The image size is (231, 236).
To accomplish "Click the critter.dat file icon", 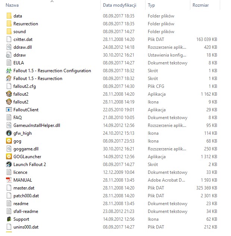I will click(x=9, y=39).
